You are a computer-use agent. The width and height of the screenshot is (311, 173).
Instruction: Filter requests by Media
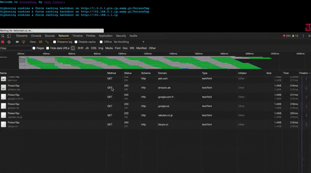(109, 48)
